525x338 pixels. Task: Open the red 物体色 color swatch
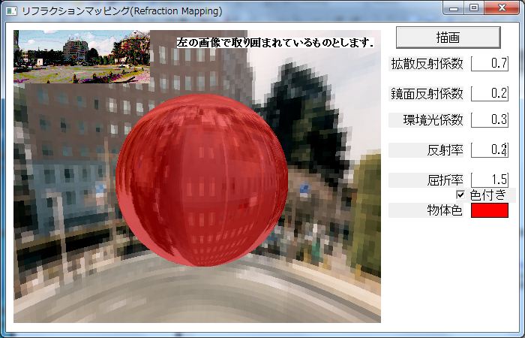[490, 210]
